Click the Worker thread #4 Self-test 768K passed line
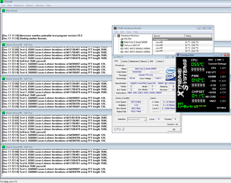 (24, 166)
